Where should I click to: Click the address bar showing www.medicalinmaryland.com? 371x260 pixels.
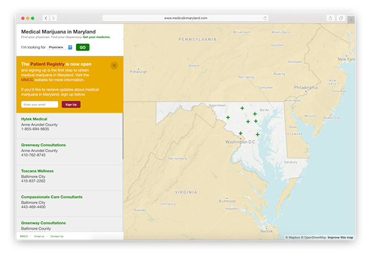185,18
